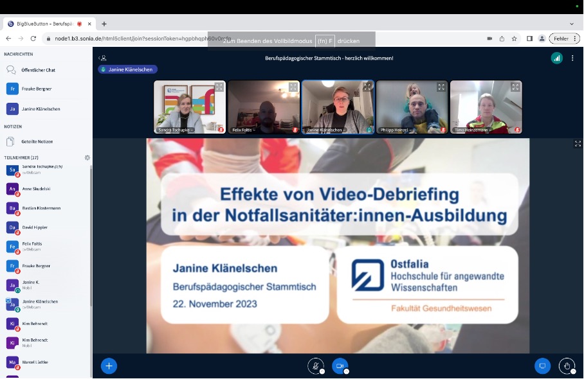Screen dimensions: 584x379
Task: Select the BigBlueButton browser tab
Action: pos(49,24)
